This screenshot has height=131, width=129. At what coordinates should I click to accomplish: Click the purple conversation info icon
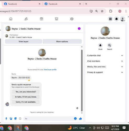(79, 29)
